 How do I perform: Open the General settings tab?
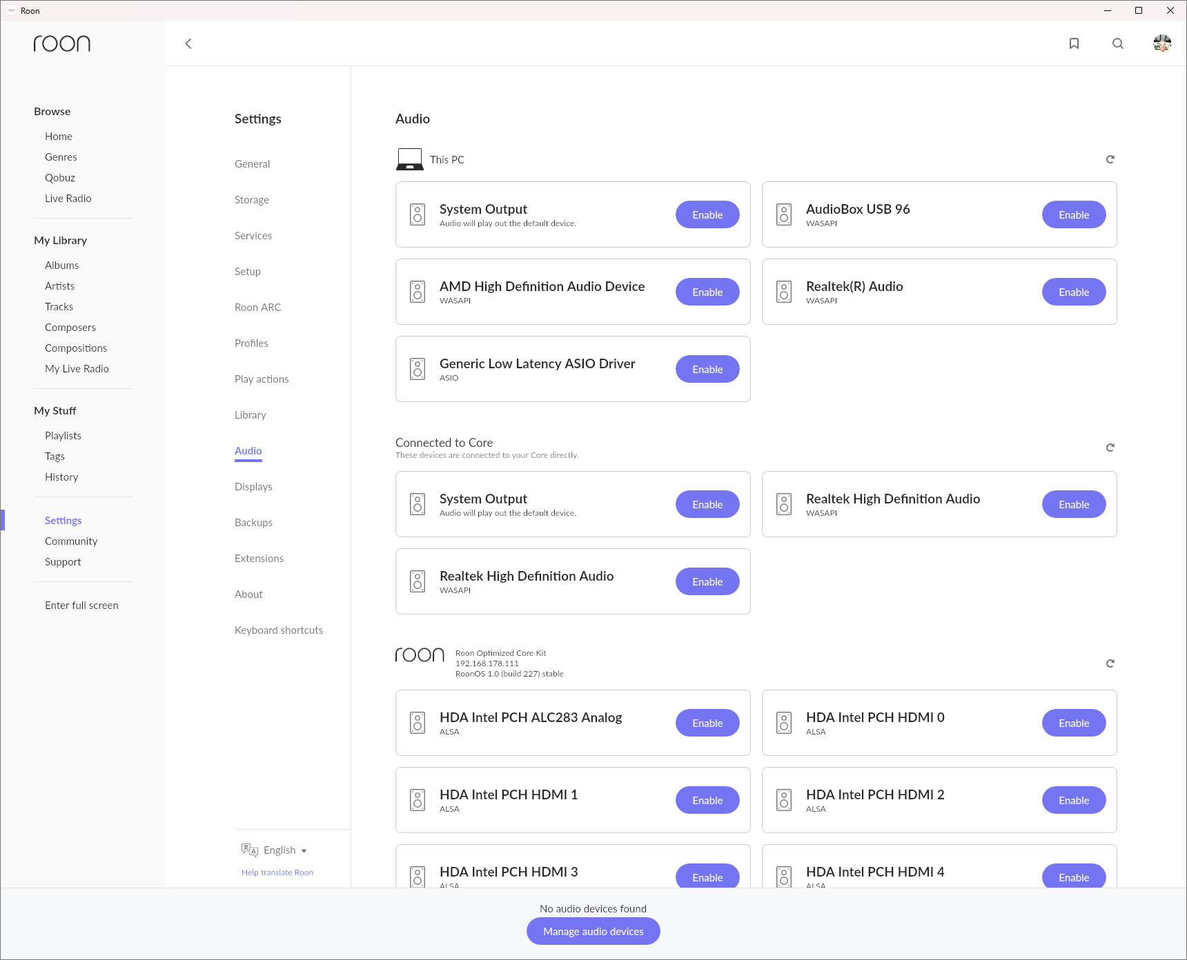tap(252, 163)
